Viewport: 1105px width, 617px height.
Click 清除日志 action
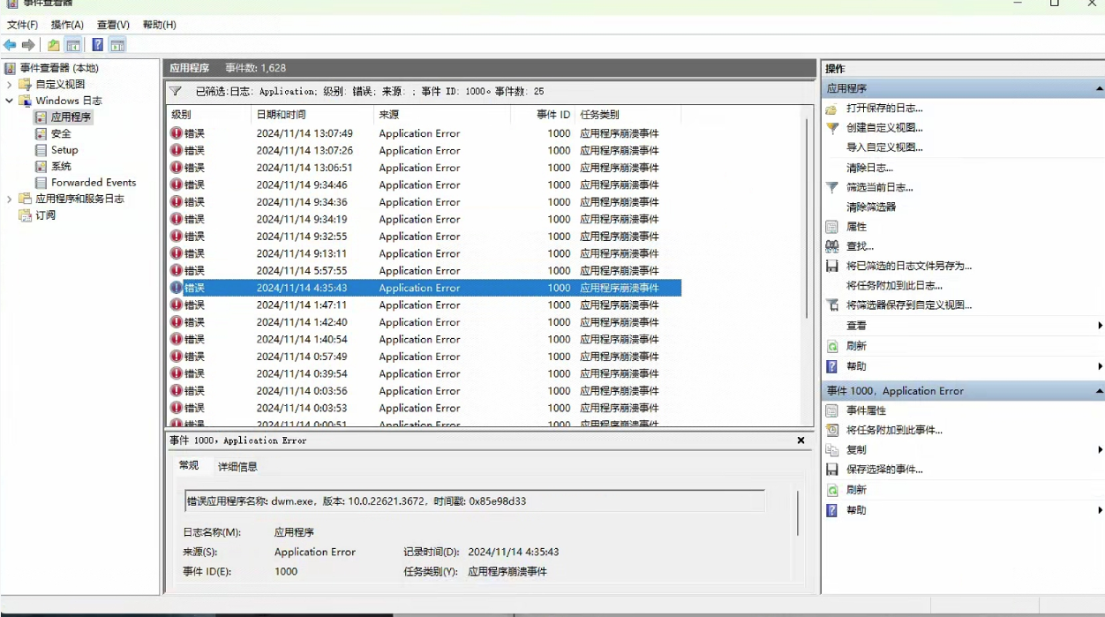click(869, 168)
